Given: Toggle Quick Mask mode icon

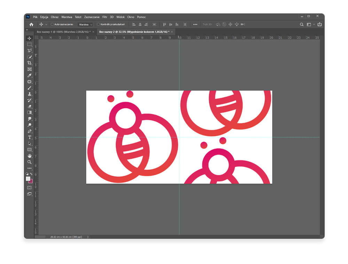Looking at the screenshot, I should pos(30,187).
